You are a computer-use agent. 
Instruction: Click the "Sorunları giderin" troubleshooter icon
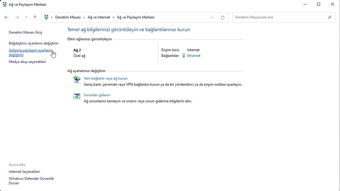tap(77, 96)
